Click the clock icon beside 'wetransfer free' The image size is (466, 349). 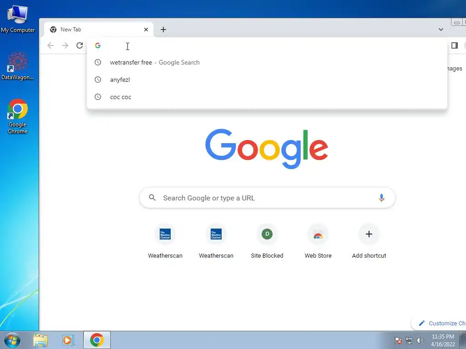pyautogui.click(x=98, y=62)
